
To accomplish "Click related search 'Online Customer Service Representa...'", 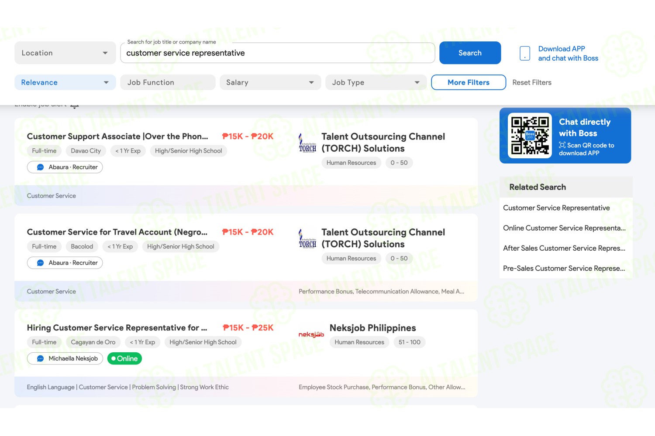I will pos(564,228).
